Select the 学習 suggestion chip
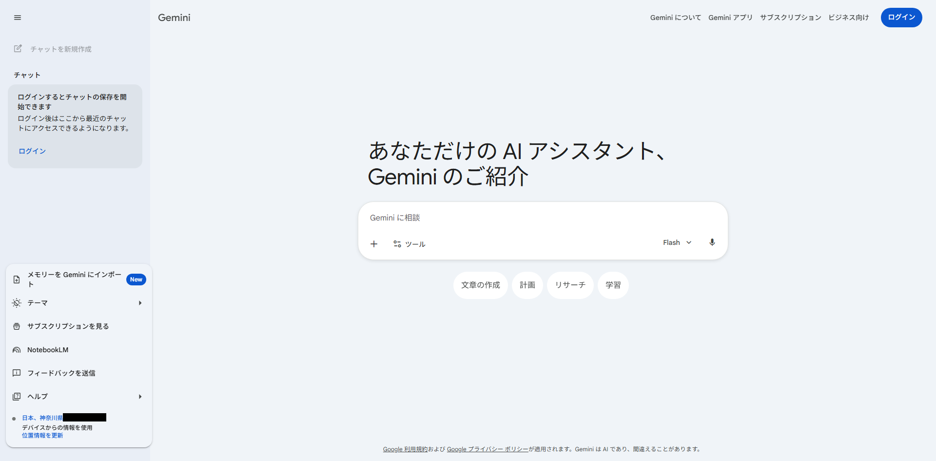 (x=613, y=285)
